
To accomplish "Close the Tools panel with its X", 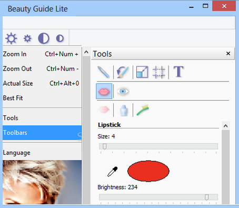I will (x=228, y=54).
